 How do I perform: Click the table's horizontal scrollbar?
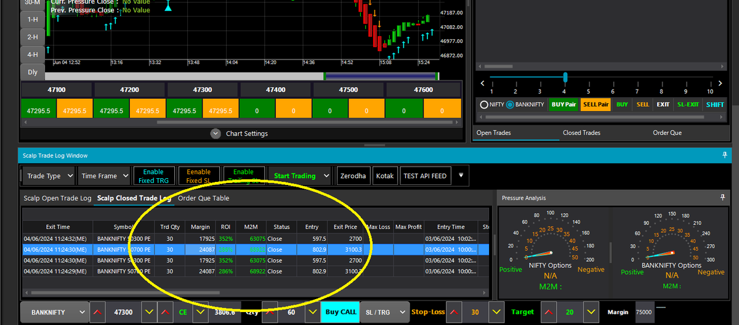(125, 293)
